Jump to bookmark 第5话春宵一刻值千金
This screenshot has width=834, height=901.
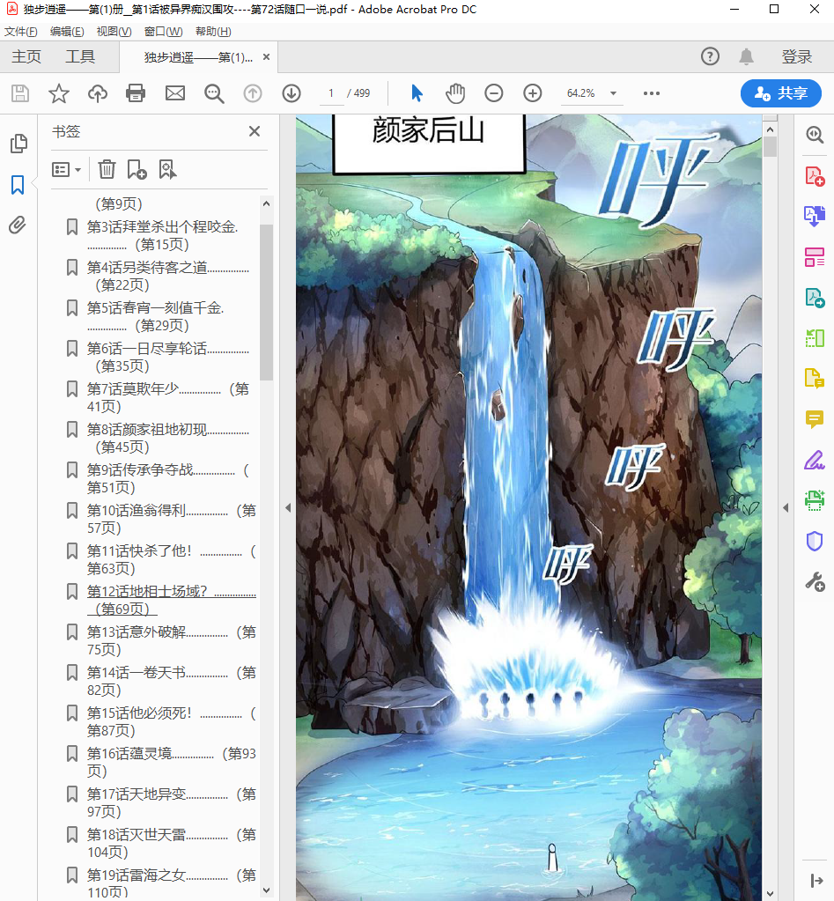155,316
